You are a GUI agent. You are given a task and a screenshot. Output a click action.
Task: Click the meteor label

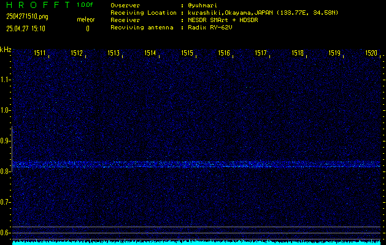(86, 20)
